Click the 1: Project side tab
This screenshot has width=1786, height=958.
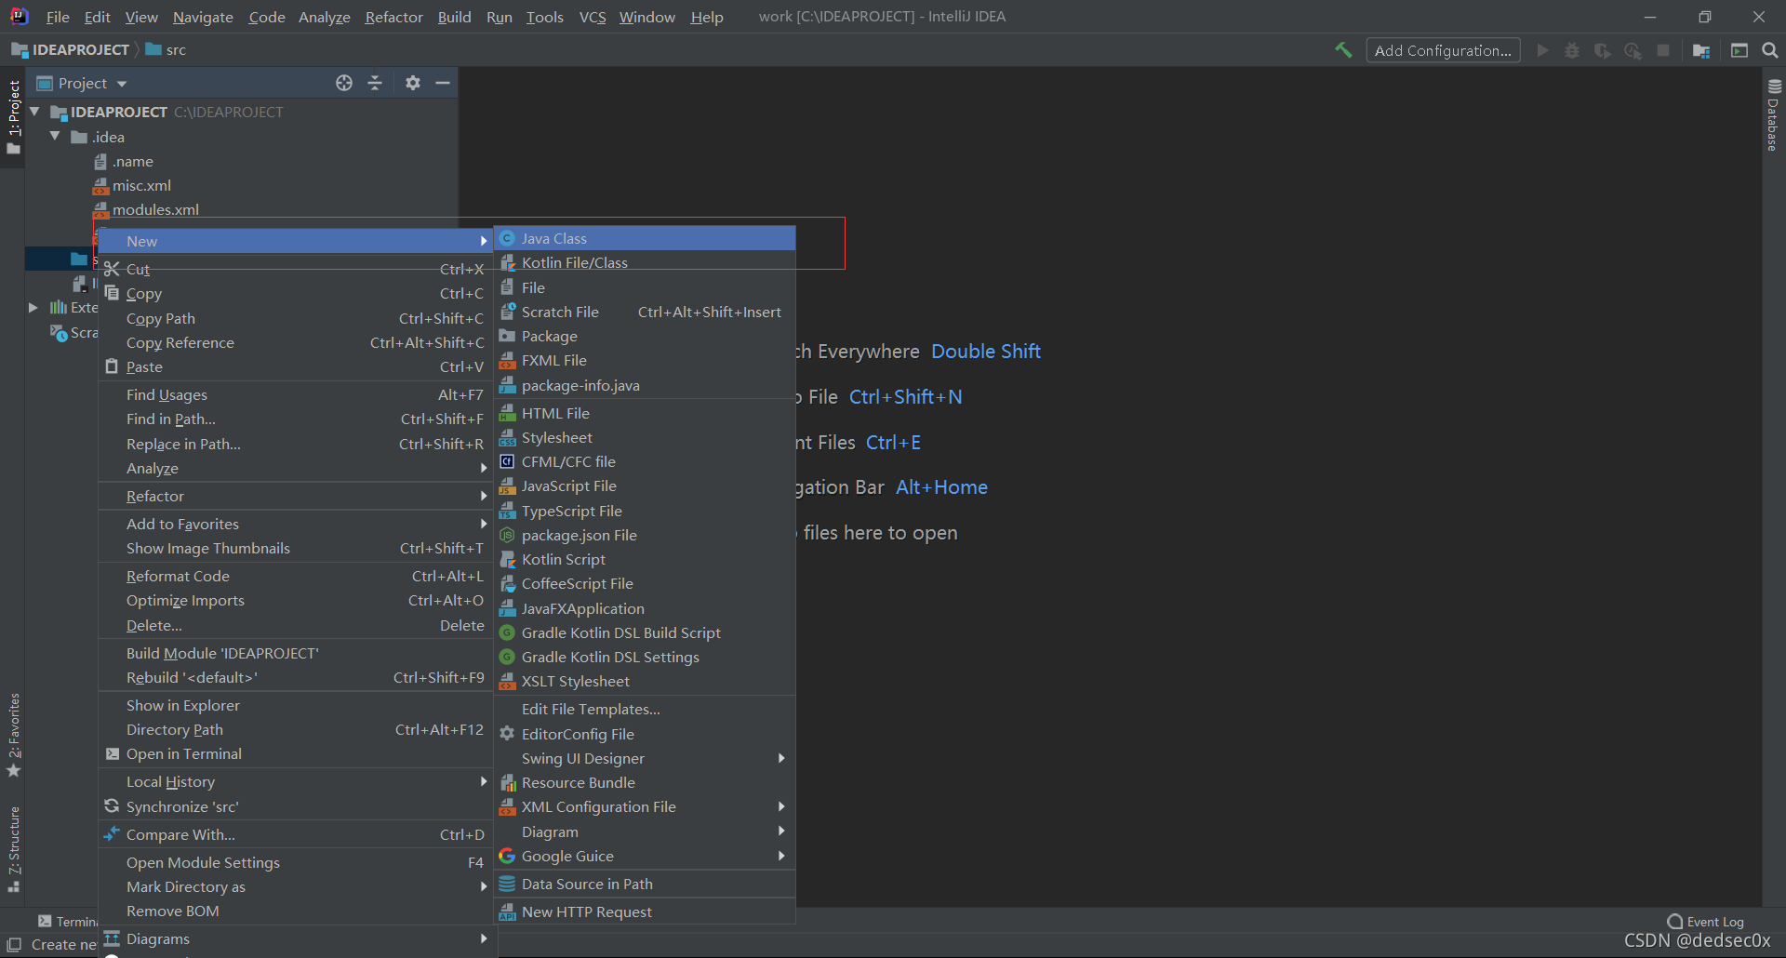click(x=13, y=117)
